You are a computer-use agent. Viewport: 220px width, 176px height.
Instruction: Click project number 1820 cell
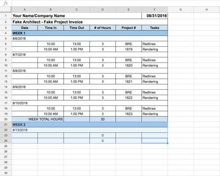point(128,65)
